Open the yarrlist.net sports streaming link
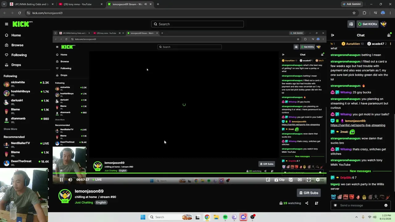Viewport: 395px width, 222px height. (x=358, y=125)
